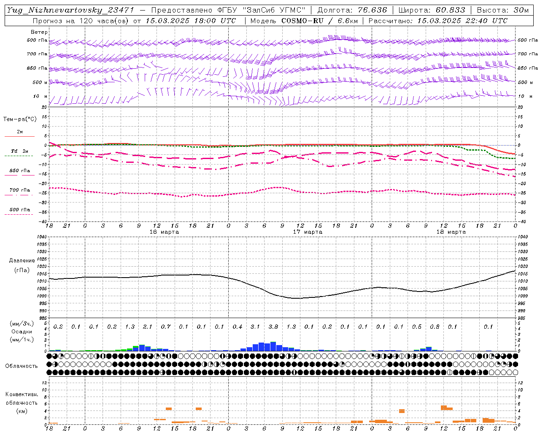Click the 2.1 precipitation total value
540x432 pixels.
pos(148,327)
